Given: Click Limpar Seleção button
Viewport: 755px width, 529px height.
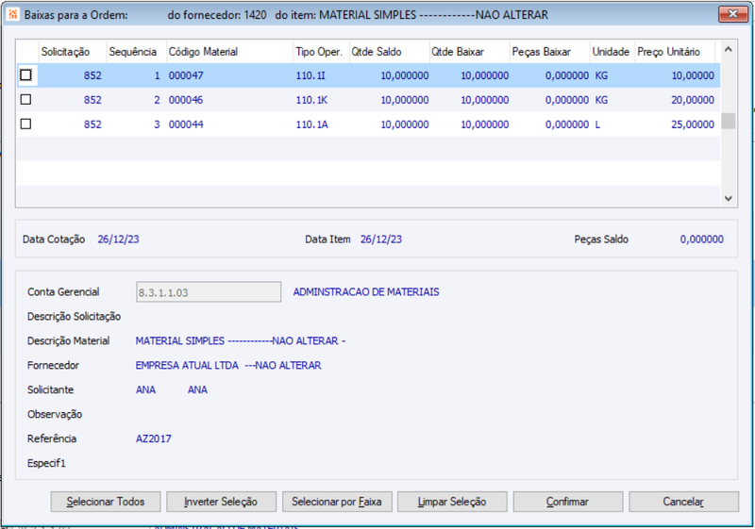Looking at the screenshot, I should pyautogui.click(x=452, y=502).
